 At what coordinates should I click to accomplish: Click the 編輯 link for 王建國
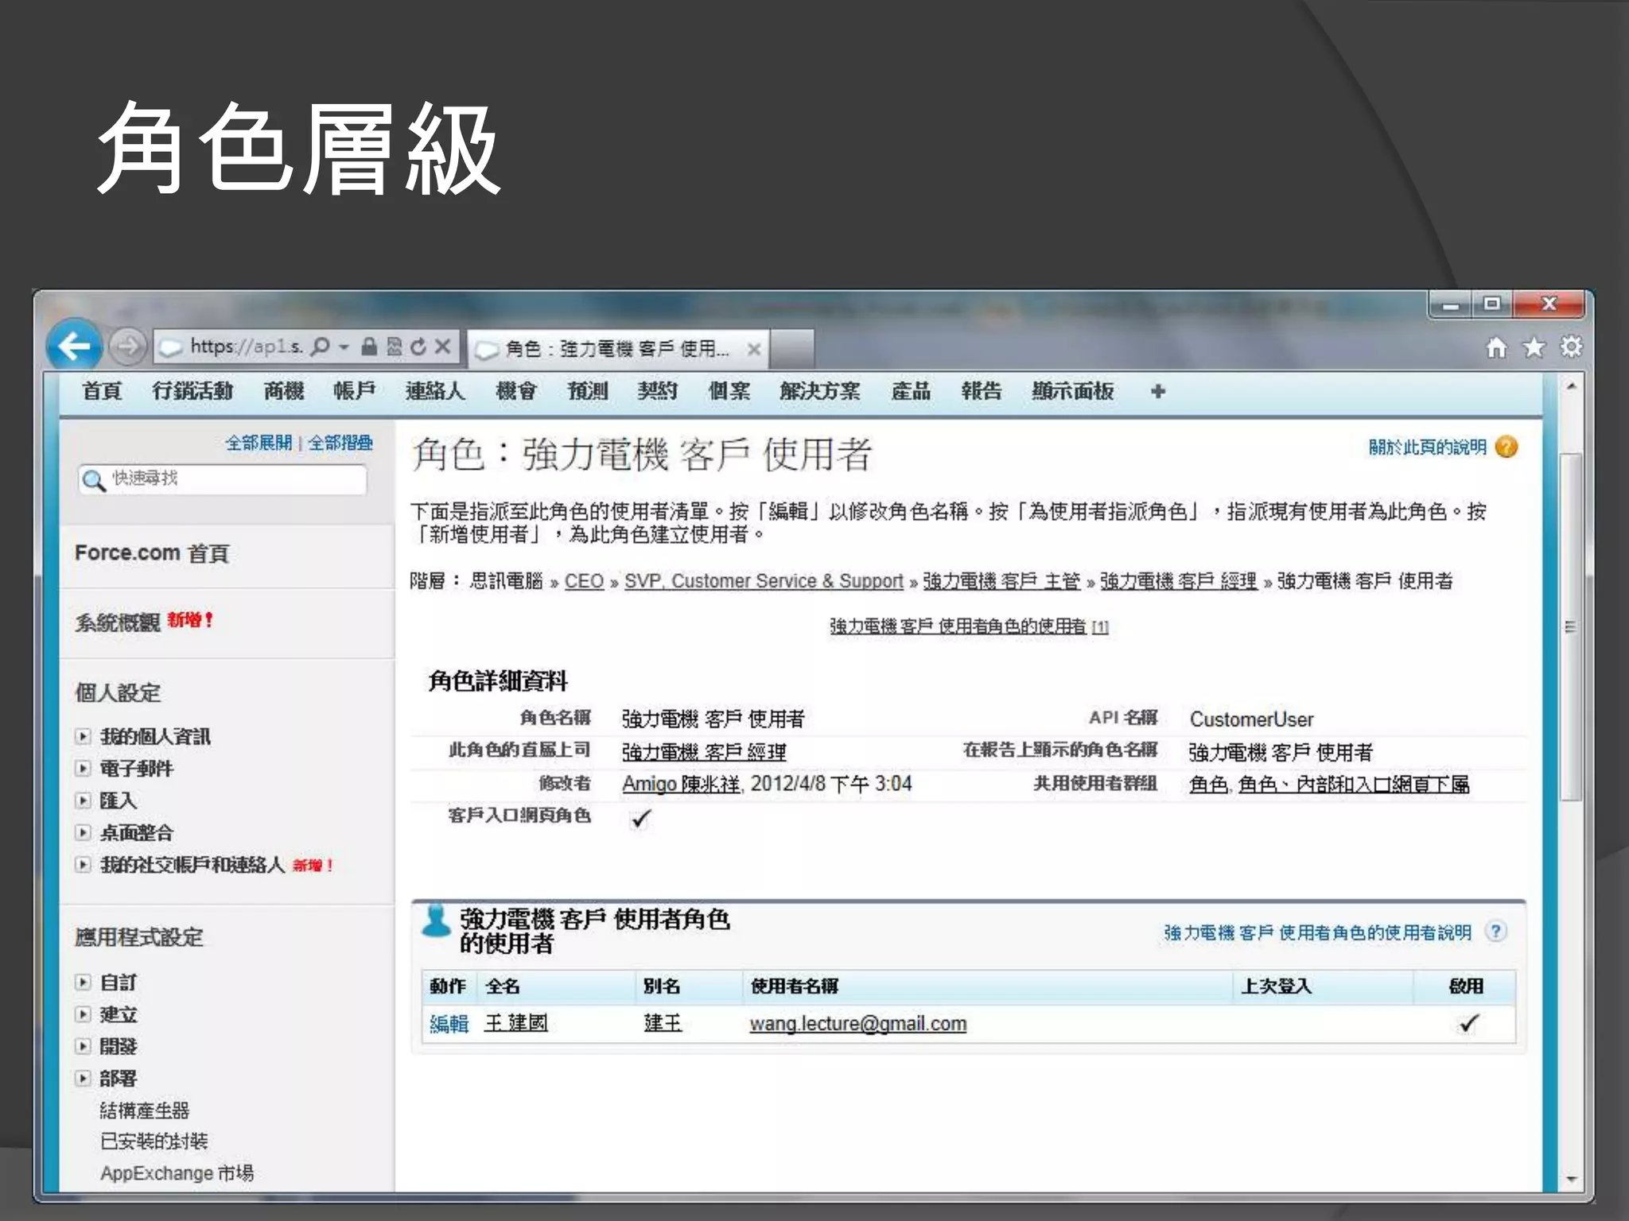pyautogui.click(x=449, y=1024)
